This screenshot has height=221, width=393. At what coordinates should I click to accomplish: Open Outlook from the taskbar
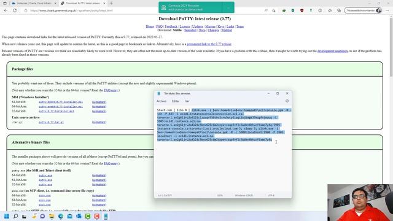click(79, 216)
